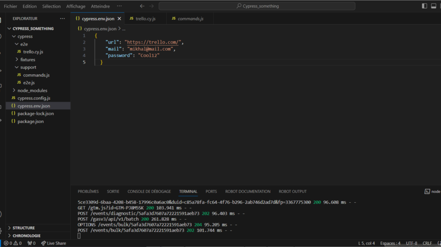Navigate forward with the right arrow

pos(151,6)
